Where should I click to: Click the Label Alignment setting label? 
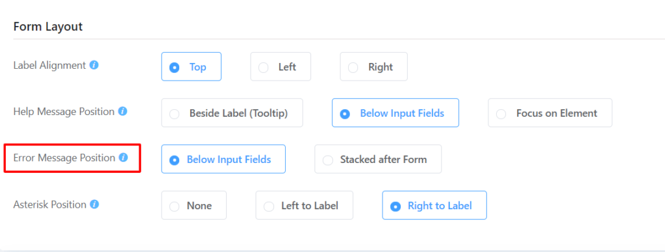[x=49, y=66]
